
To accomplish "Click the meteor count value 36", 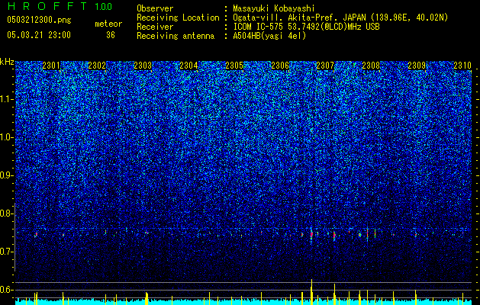I will 110,35.
